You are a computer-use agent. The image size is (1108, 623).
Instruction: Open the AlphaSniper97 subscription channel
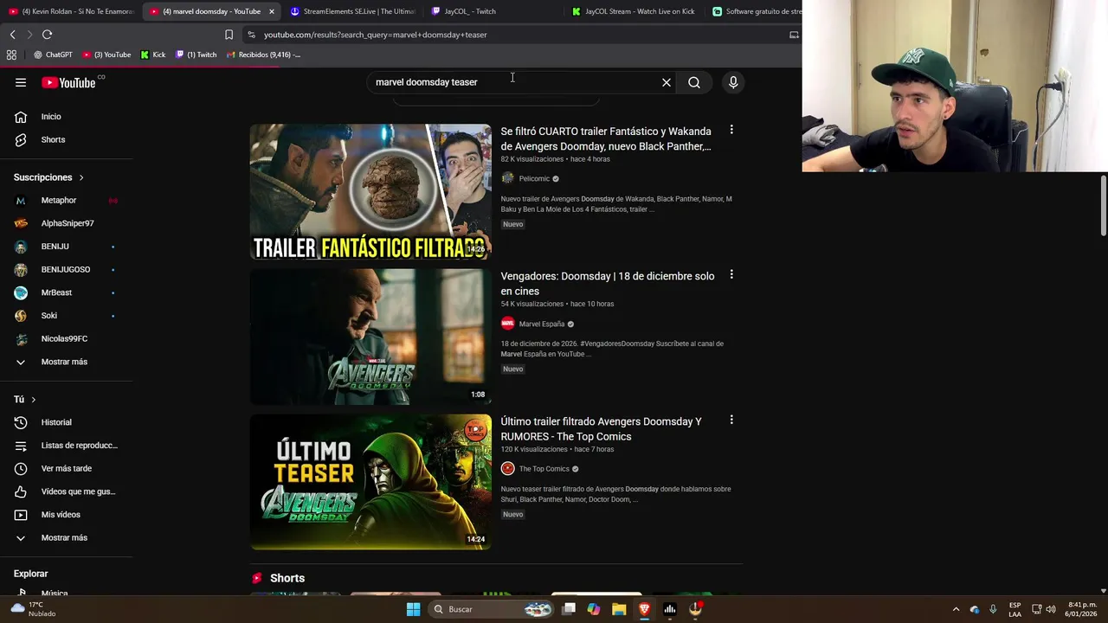(67, 223)
